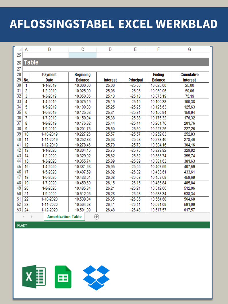Screen dimensions: 228x304
Task: Click the READY status bar
Action: pos(113,225)
